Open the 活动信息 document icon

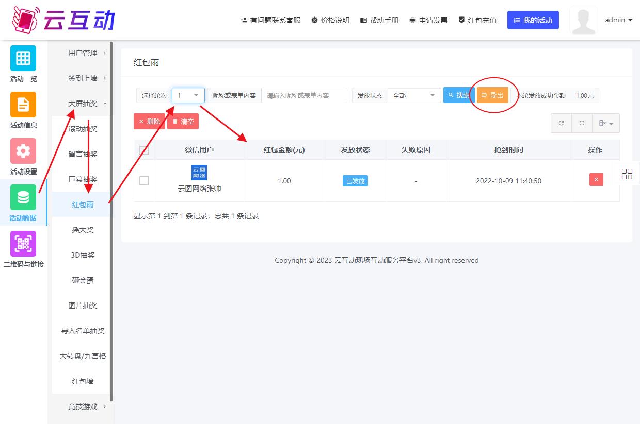pyautogui.click(x=23, y=105)
